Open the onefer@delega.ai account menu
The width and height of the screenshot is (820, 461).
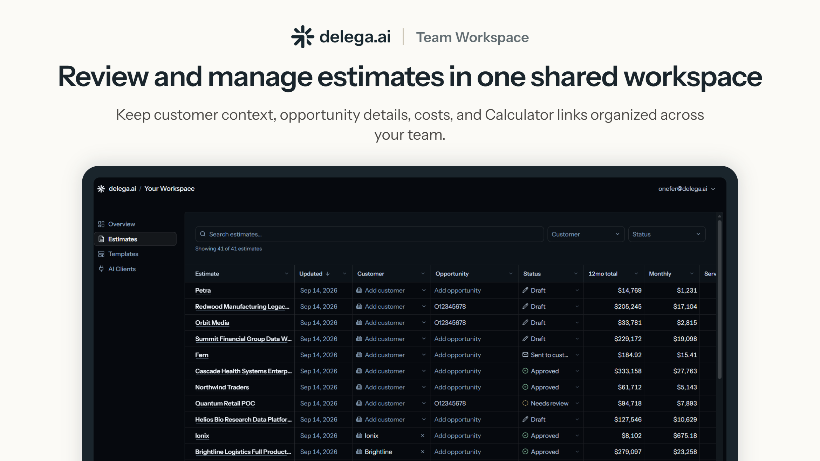pyautogui.click(x=686, y=189)
